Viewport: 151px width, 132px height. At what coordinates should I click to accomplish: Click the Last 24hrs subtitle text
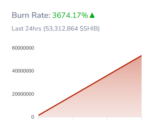[27, 29]
